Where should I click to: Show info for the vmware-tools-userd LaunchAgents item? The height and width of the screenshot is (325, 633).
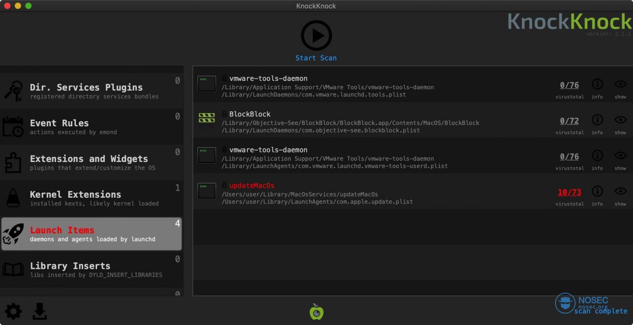pyautogui.click(x=597, y=156)
